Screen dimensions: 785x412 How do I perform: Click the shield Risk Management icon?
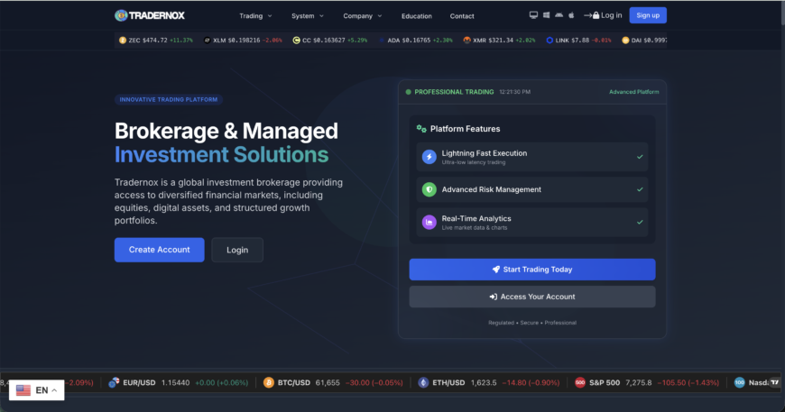click(429, 189)
